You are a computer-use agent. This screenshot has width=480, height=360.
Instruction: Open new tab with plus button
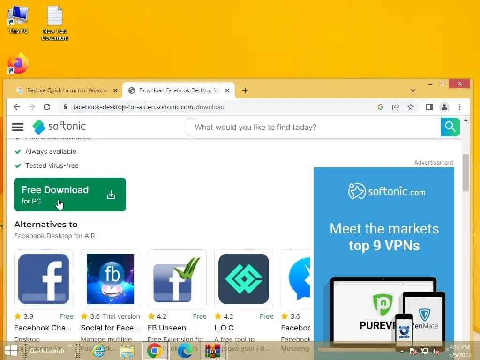245,90
